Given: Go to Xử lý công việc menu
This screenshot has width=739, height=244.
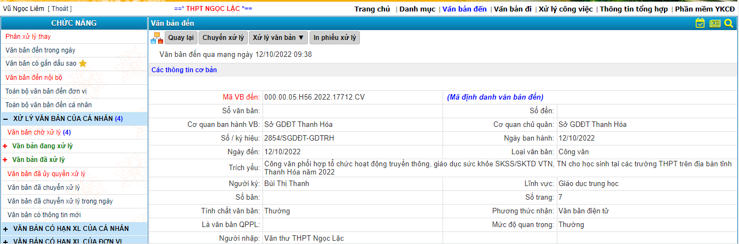Looking at the screenshot, I should pyautogui.click(x=565, y=9).
